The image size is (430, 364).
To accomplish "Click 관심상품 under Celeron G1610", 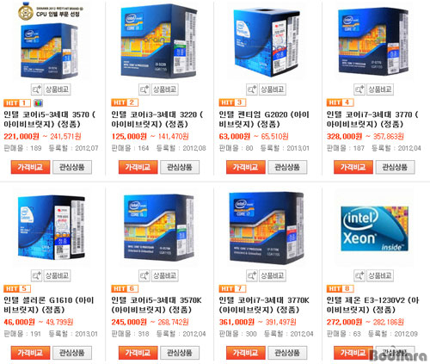I will (72, 353).
